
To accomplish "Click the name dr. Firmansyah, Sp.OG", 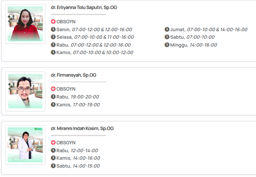I will pyautogui.click(x=74, y=75).
